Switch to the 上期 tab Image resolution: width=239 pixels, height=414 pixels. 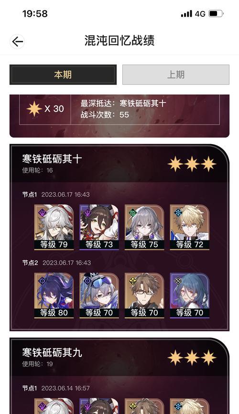pos(176,75)
